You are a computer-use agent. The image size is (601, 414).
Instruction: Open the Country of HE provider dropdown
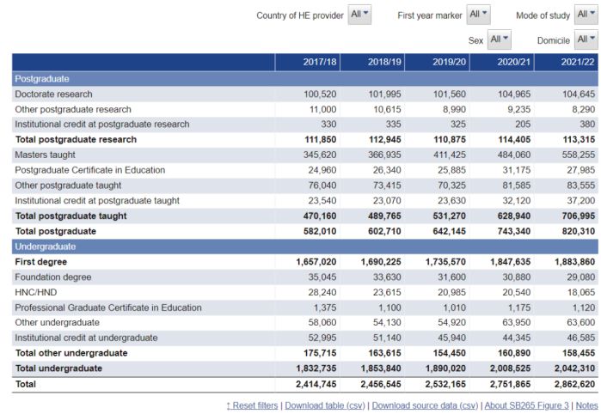point(359,15)
